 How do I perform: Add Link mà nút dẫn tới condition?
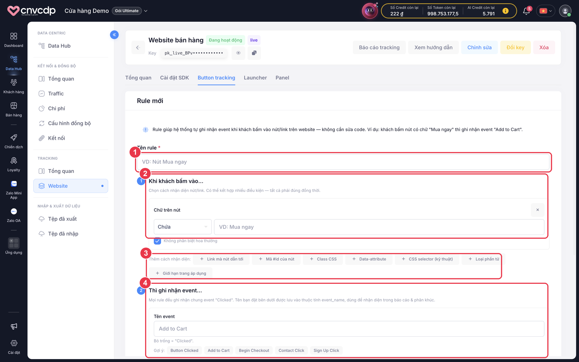(221, 259)
